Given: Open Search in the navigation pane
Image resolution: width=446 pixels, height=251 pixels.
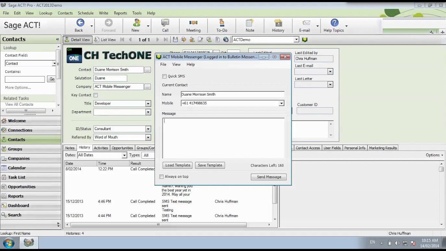Looking at the screenshot, I should pos(31,215).
